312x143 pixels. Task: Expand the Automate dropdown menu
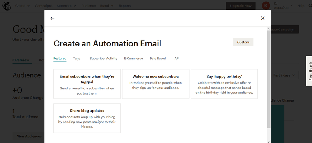click(66, 6)
